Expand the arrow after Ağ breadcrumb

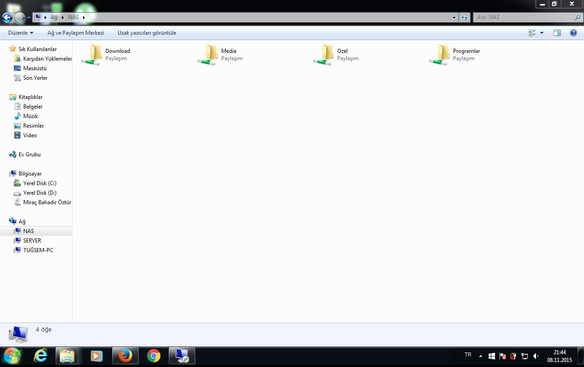(x=63, y=17)
